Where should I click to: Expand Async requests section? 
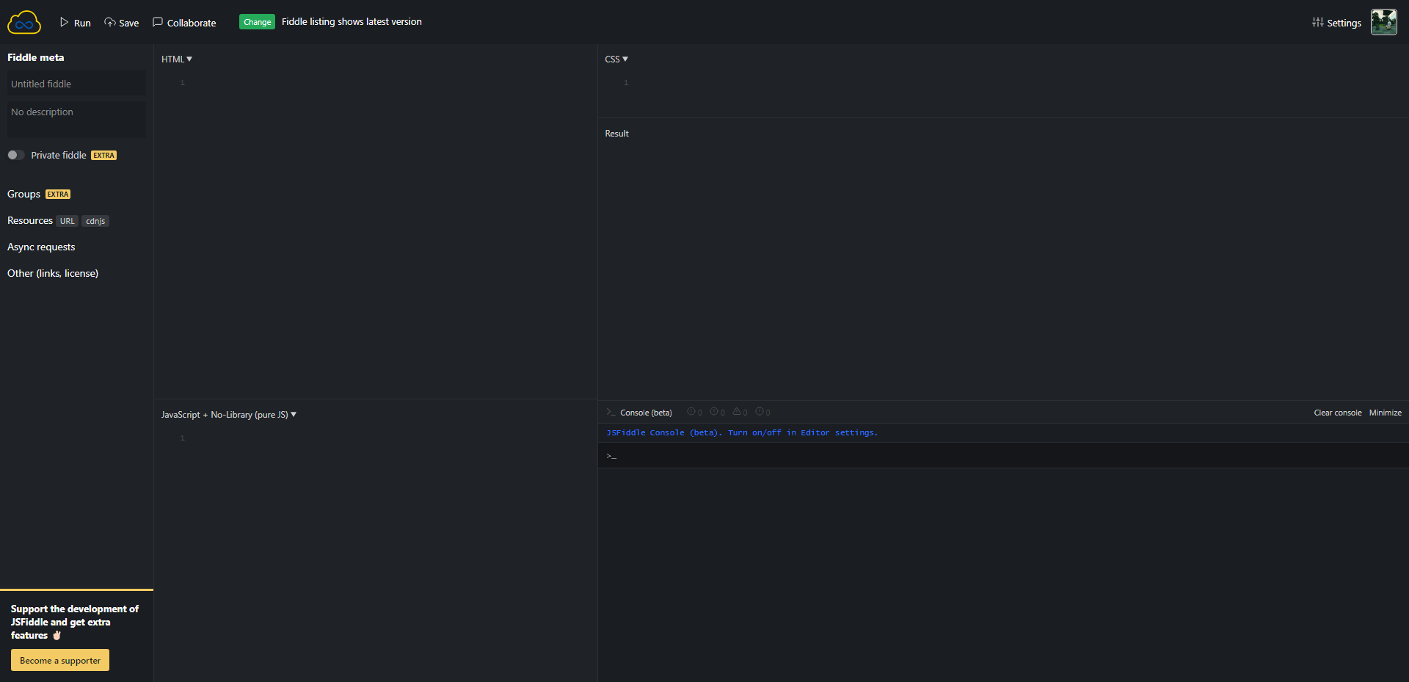pos(41,247)
